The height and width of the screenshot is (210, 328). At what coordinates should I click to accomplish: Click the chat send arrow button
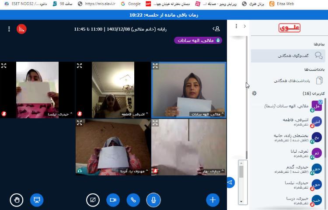[x=230, y=182]
